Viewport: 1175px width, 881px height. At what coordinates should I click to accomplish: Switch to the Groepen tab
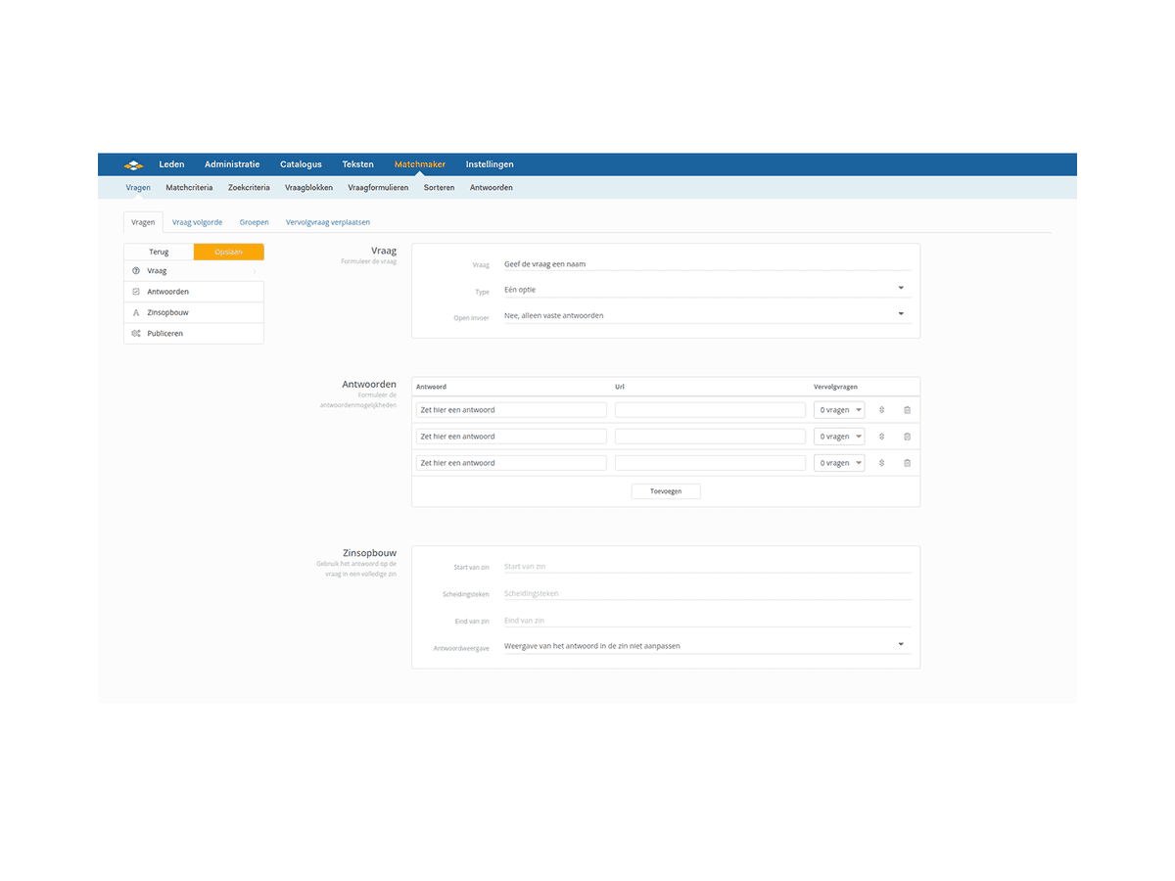pos(254,222)
